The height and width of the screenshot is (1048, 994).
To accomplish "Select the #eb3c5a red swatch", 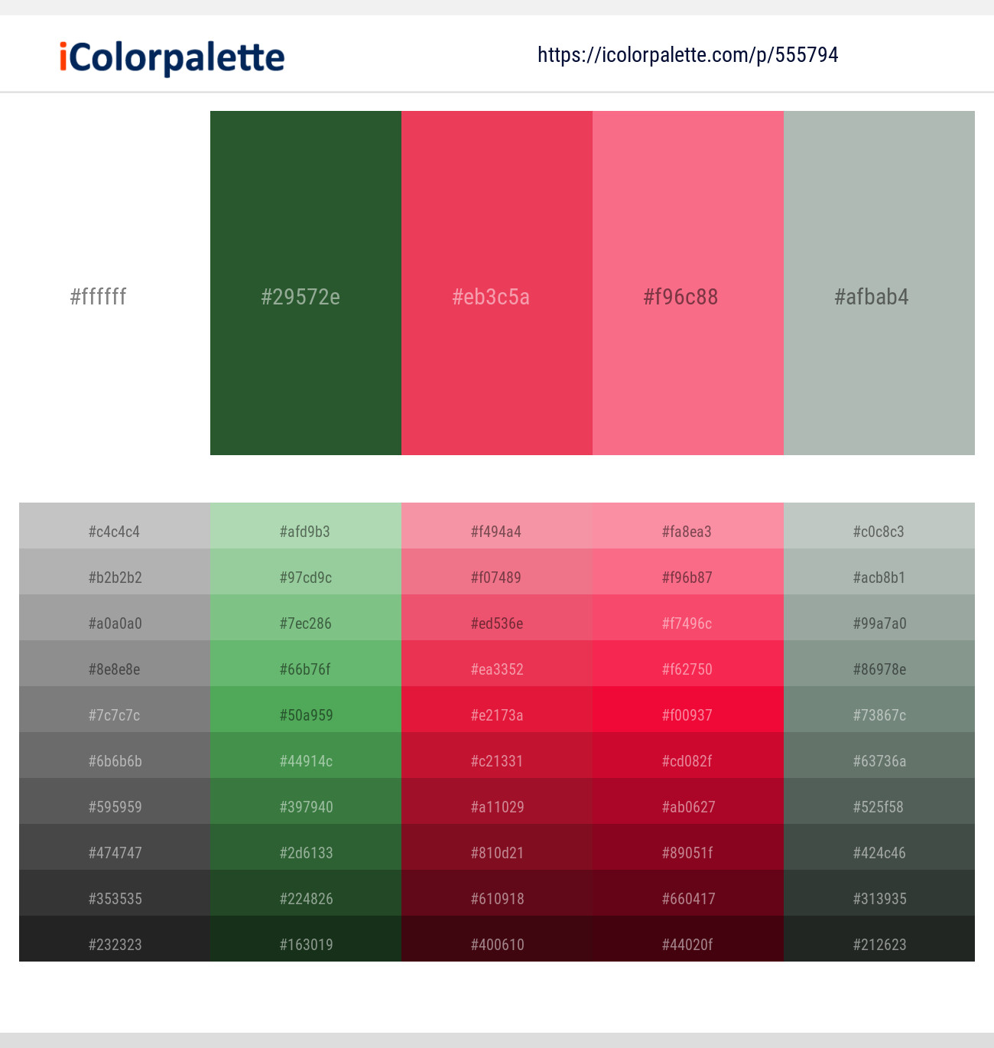I will coord(497,283).
